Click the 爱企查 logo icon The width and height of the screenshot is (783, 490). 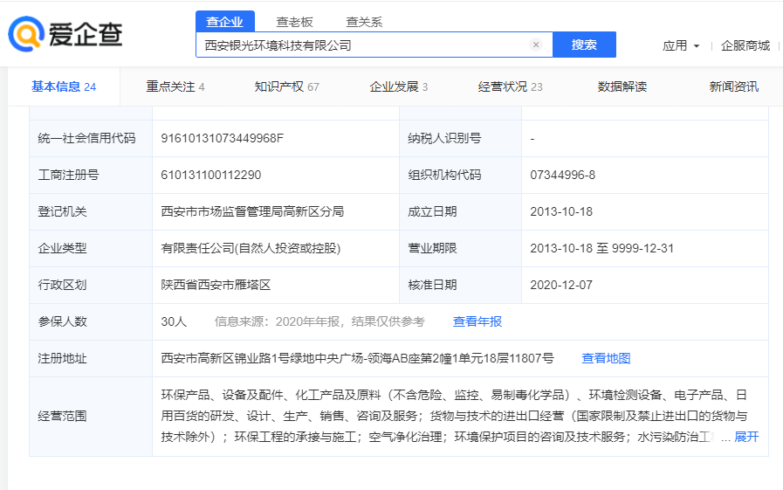26,35
